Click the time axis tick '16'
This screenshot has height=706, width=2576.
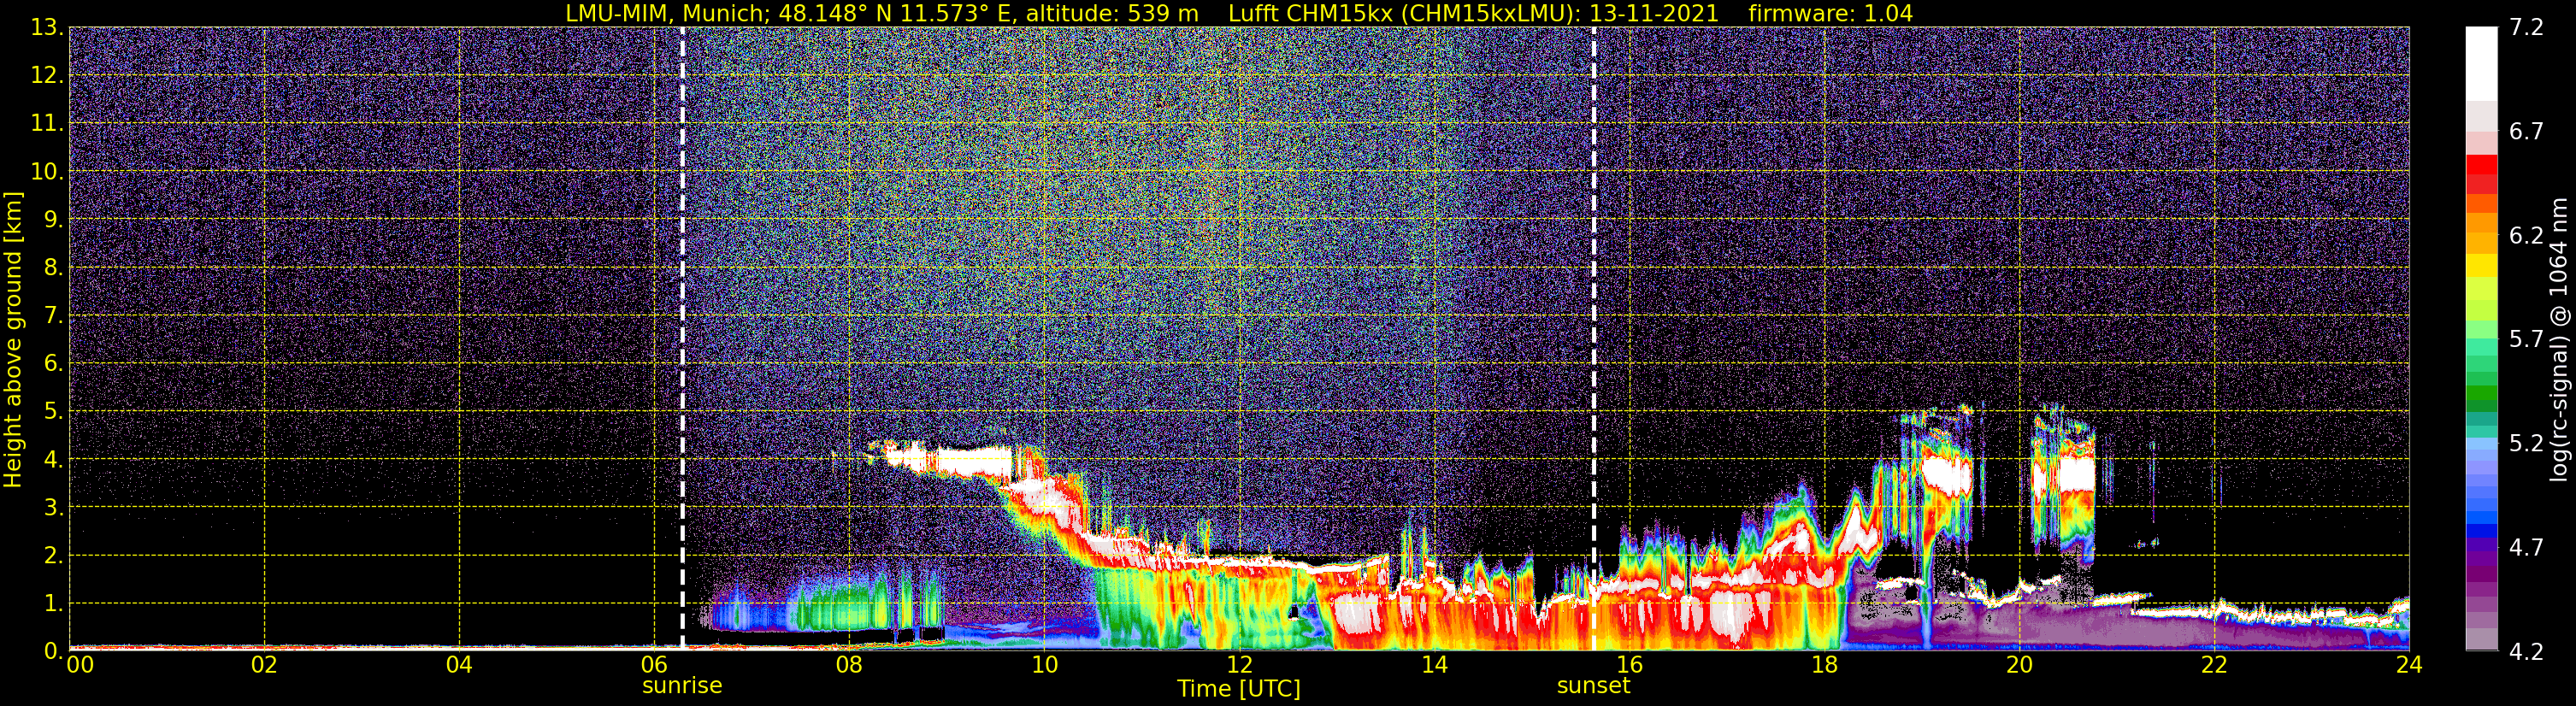[x=1629, y=665]
